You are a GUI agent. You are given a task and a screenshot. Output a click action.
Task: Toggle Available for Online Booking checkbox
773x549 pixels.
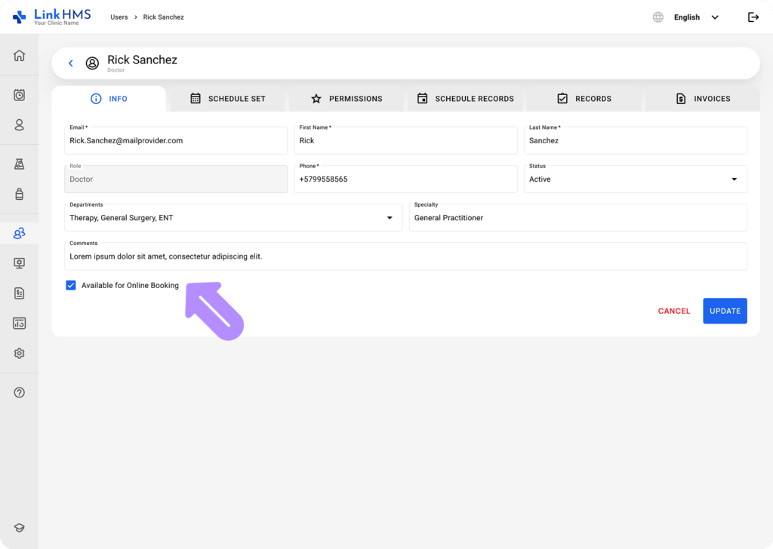(x=71, y=286)
